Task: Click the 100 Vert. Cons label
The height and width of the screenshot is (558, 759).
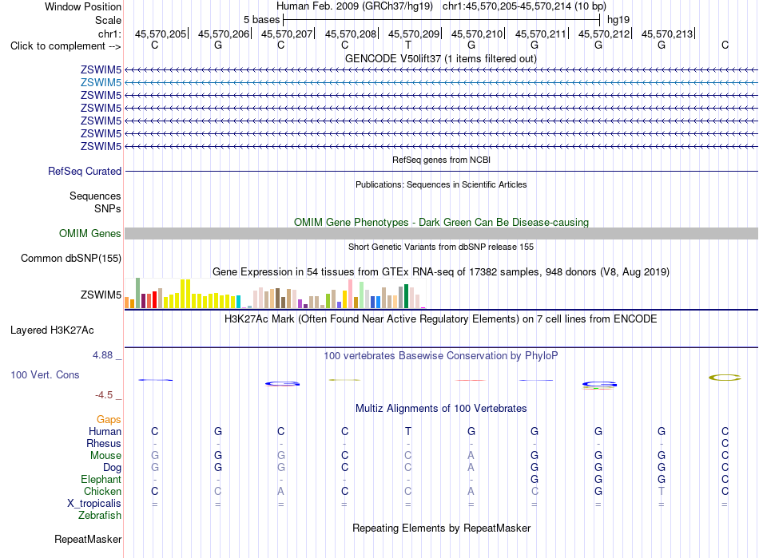Action: pyautogui.click(x=45, y=374)
